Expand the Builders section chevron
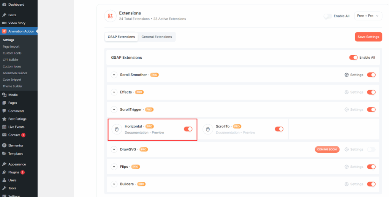The height and width of the screenshot is (197, 389). click(x=114, y=184)
